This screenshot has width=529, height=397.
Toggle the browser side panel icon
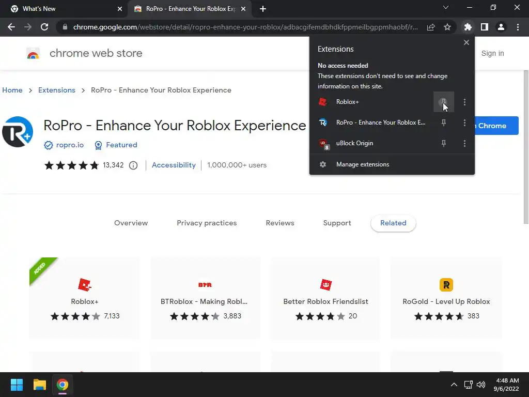click(x=485, y=27)
